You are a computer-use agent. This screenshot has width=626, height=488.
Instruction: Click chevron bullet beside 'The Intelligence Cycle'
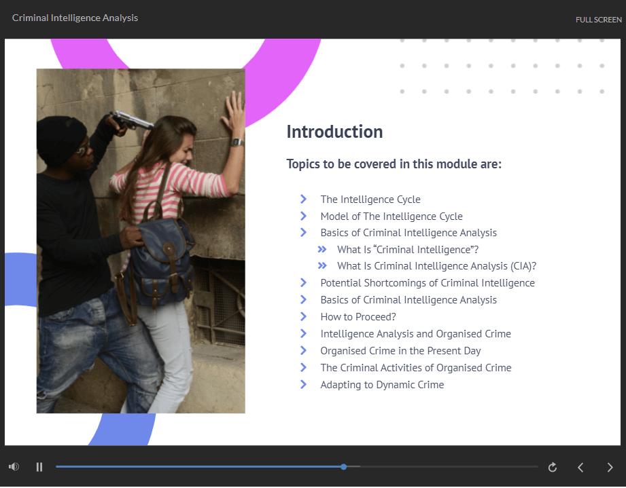click(x=303, y=199)
